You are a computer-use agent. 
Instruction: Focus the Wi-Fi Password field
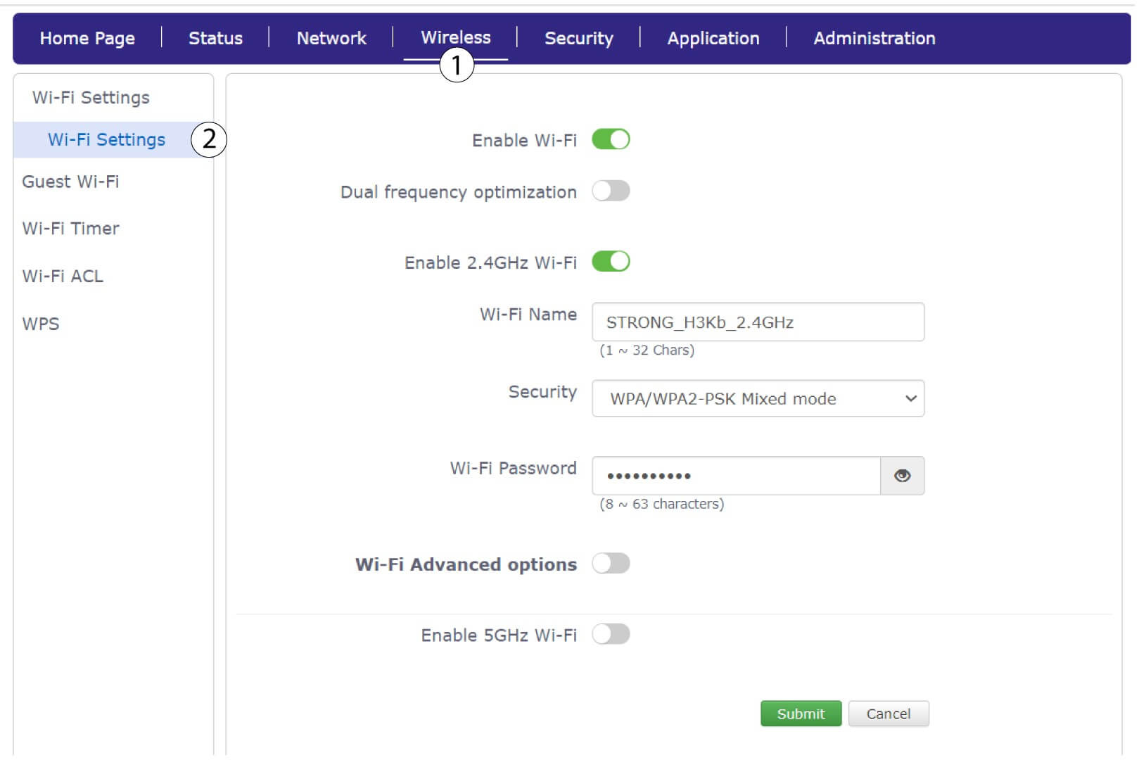pos(735,476)
